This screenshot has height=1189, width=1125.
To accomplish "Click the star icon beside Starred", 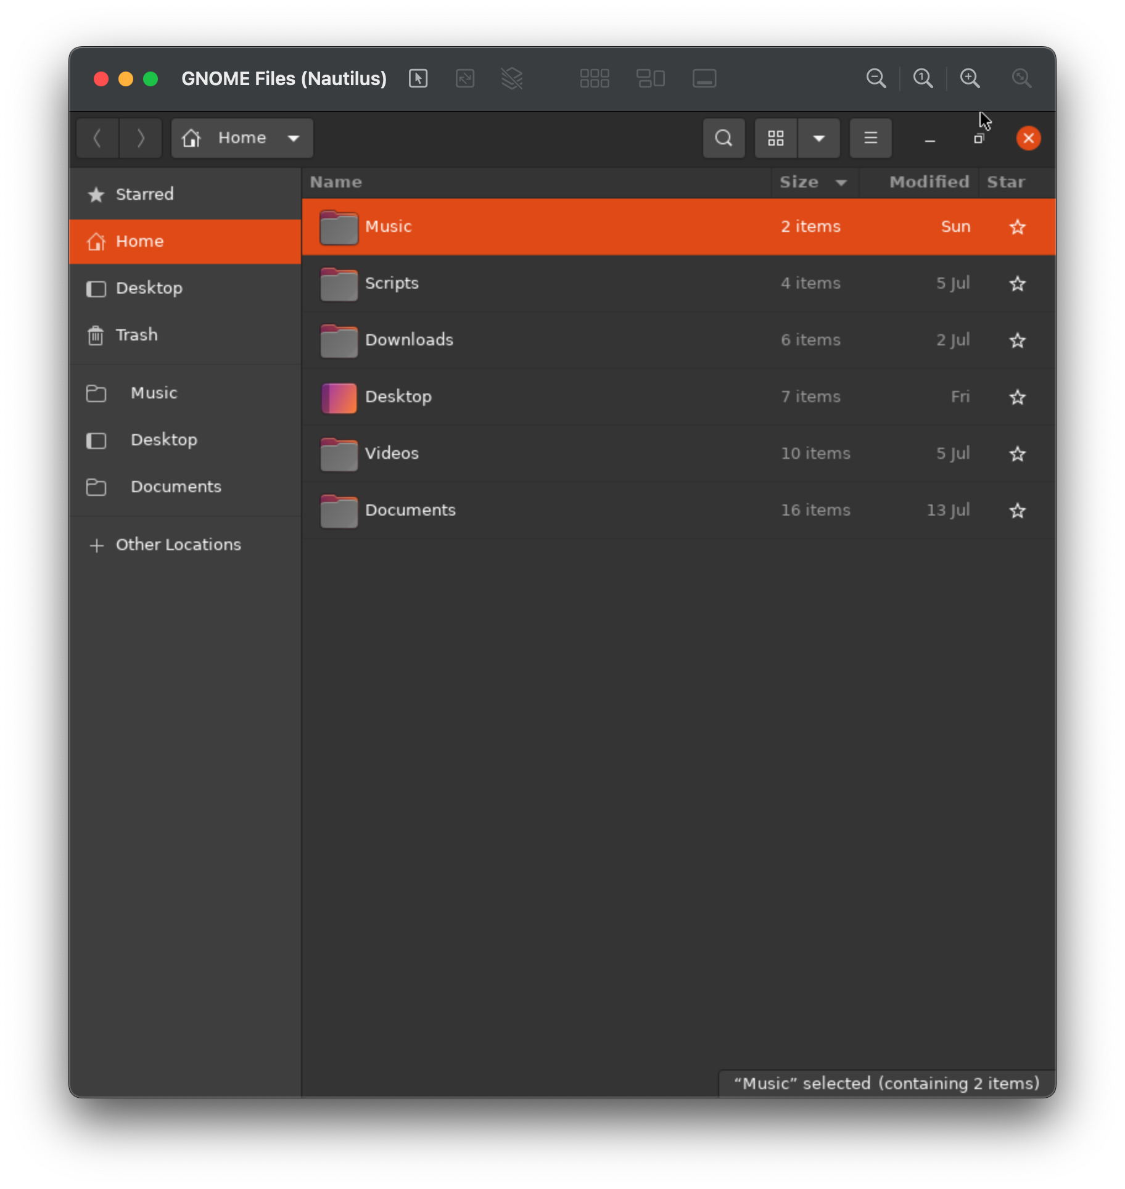I will click(x=96, y=195).
